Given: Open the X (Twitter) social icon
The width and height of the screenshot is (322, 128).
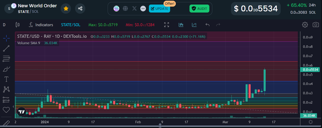Looking at the screenshot, I should (x=134, y=9).
